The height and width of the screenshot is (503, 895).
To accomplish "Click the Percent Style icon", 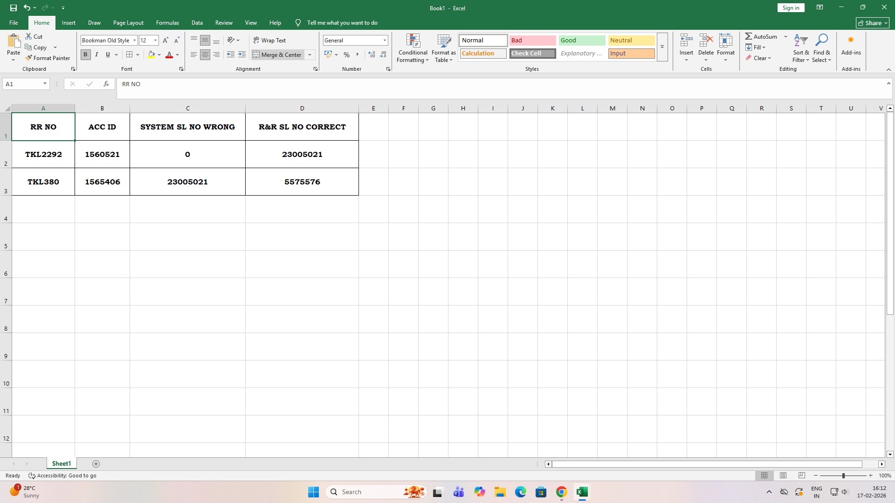I will 346,54.
